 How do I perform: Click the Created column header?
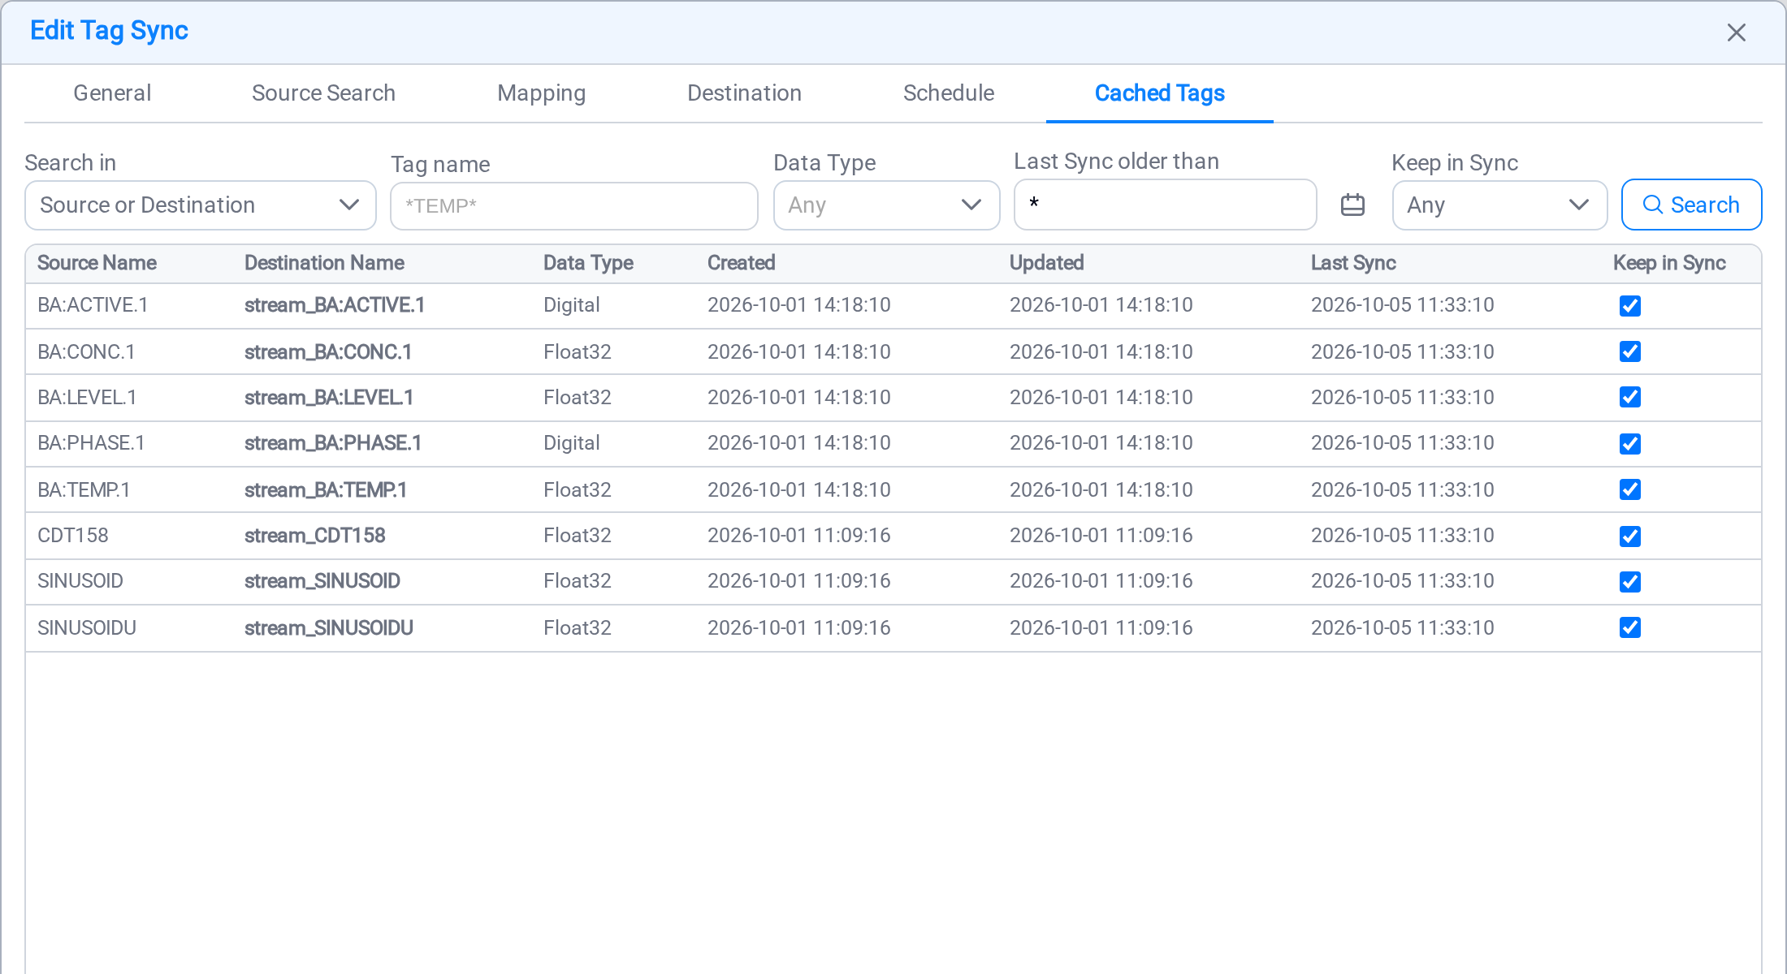[741, 263]
